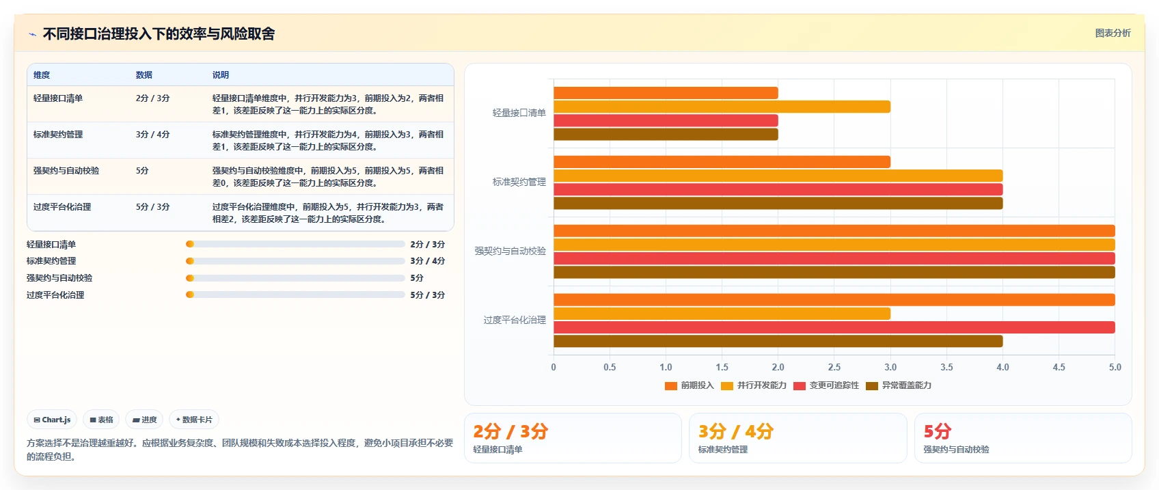Toggle the 异常覆盖能力 legend item
1159x490 pixels.
tap(898, 385)
